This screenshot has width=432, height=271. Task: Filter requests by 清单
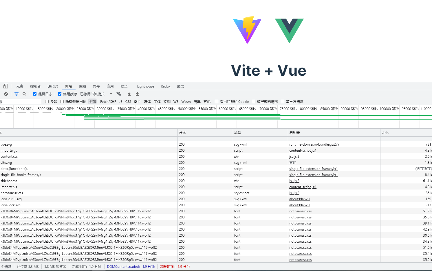click(197, 101)
